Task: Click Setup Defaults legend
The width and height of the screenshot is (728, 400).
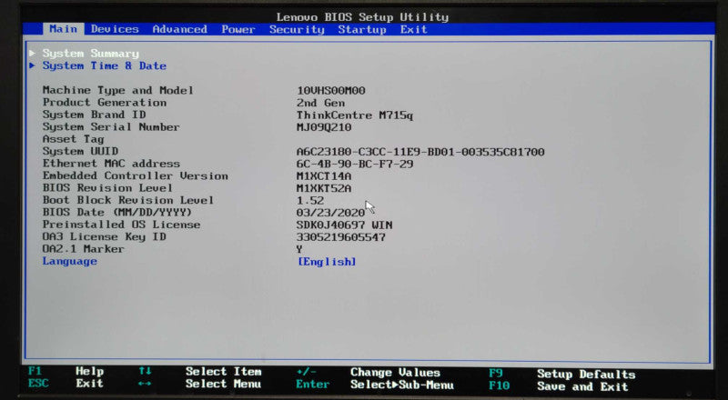Action: click(586, 375)
